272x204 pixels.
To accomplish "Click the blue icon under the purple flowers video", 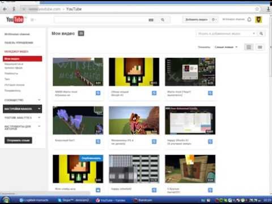I will 98,142.
